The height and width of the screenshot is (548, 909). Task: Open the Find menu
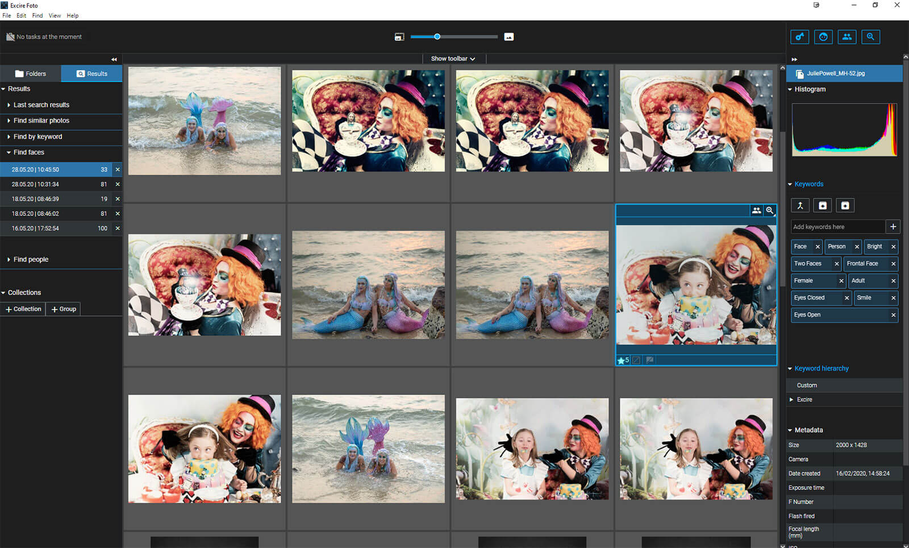pyautogui.click(x=37, y=15)
